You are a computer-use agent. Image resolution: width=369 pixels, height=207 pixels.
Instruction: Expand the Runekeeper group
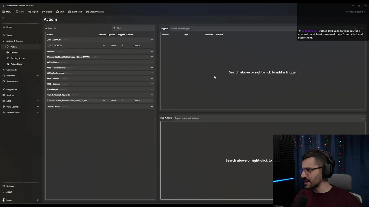[152, 89]
